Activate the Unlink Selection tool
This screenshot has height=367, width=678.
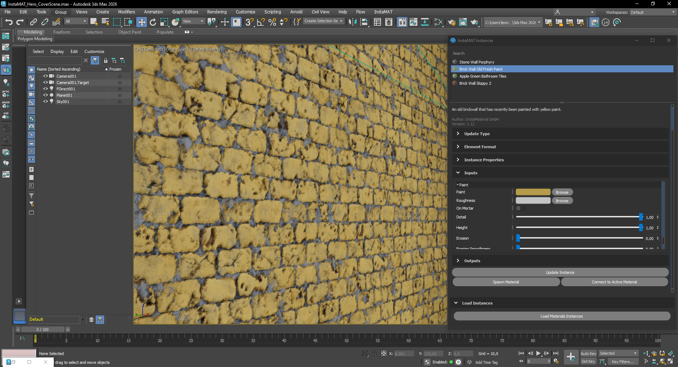pyautogui.click(x=44, y=22)
